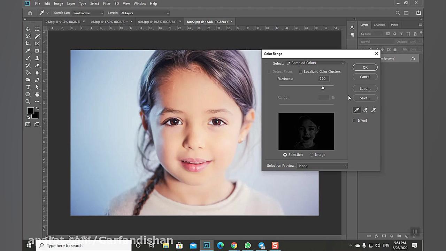Select the Zoom tool

[x=28, y=101]
